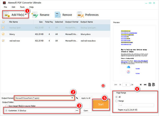Uncheck the red red rose checkbox

tap(3, 41)
